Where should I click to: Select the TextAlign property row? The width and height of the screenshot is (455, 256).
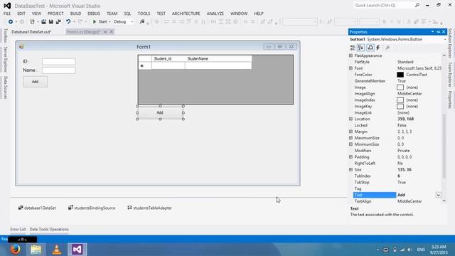point(397,201)
